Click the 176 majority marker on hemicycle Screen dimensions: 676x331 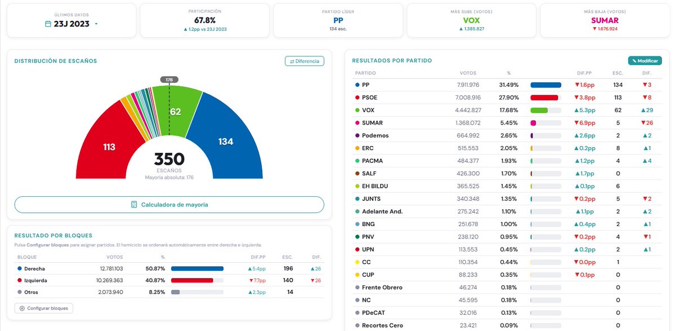click(169, 80)
